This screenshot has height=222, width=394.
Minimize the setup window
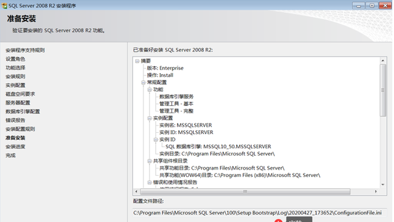(x=358, y=6)
